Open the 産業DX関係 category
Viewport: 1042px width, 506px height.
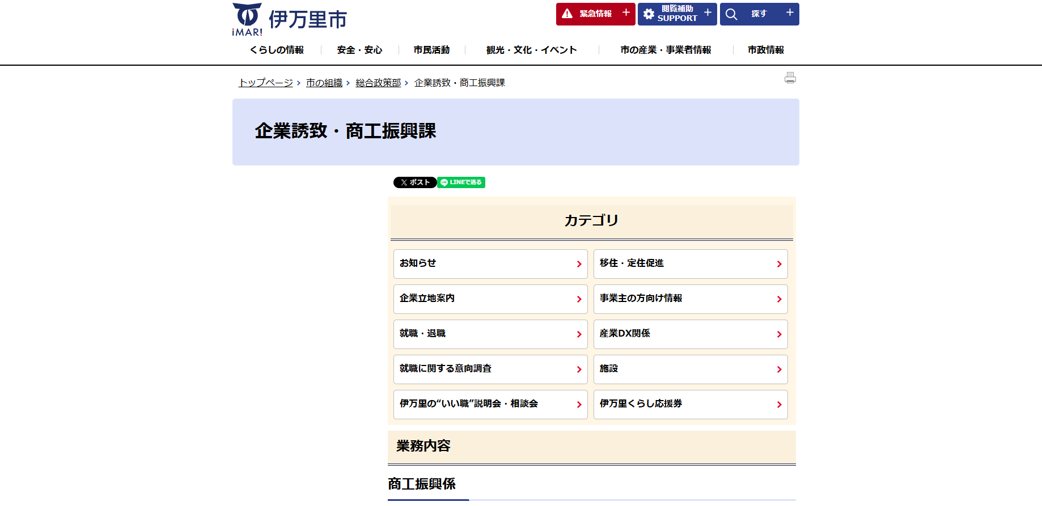point(691,334)
